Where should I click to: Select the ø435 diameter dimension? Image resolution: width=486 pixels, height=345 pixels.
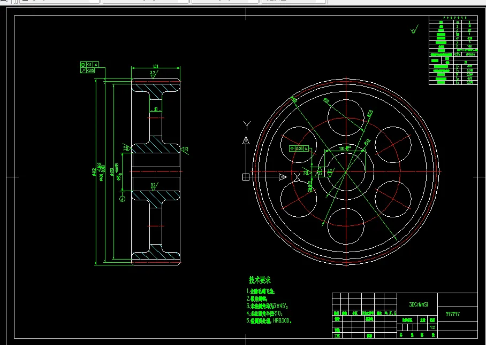point(112,172)
